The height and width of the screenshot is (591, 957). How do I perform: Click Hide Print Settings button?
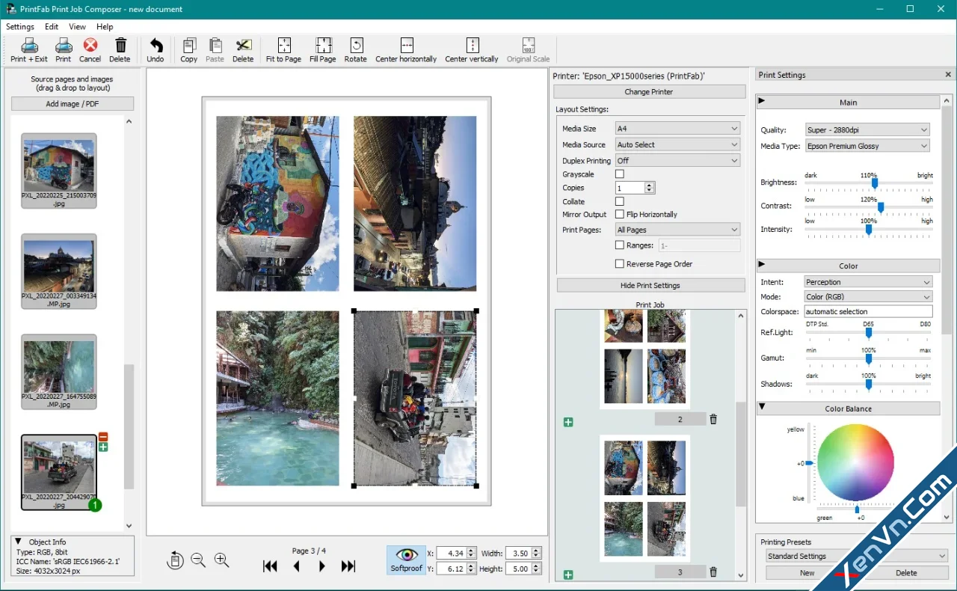[650, 285]
